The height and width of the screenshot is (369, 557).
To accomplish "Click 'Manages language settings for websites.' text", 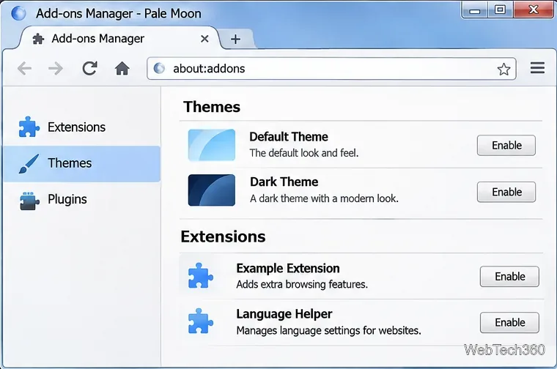I will click(328, 331).
